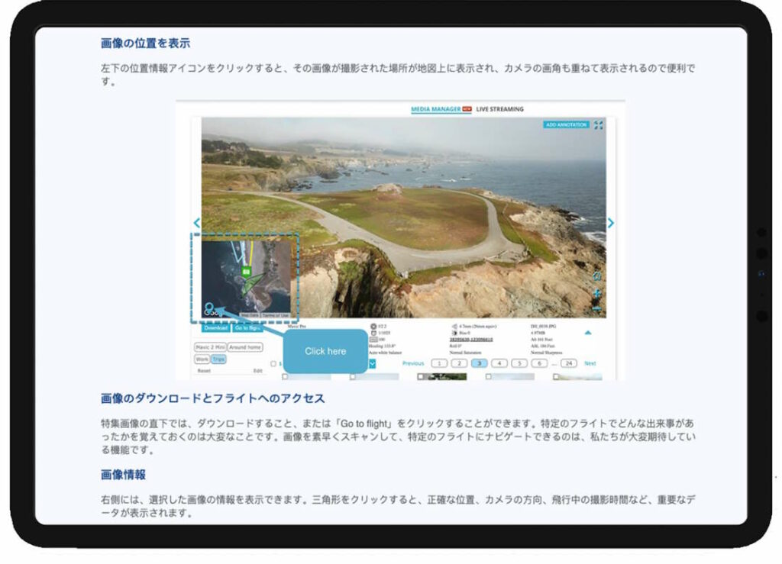Expand the hidden pages via the ellipsis in pagination
The height and width of the screenshot is (564, 782).
[x=554, y=363]
